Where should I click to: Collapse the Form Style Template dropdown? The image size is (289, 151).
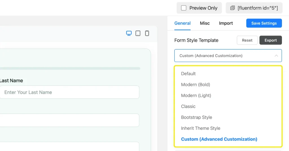click(228, 56)
